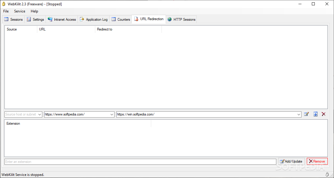Viewport: 334px width, 178px height.
Task: Sort by the Redirect to column header
Action: click(128, 29)
